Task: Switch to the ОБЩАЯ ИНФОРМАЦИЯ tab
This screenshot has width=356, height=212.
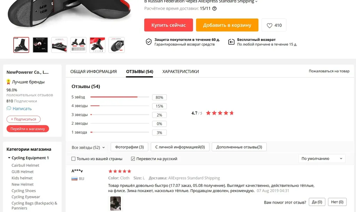Action: 94,72
